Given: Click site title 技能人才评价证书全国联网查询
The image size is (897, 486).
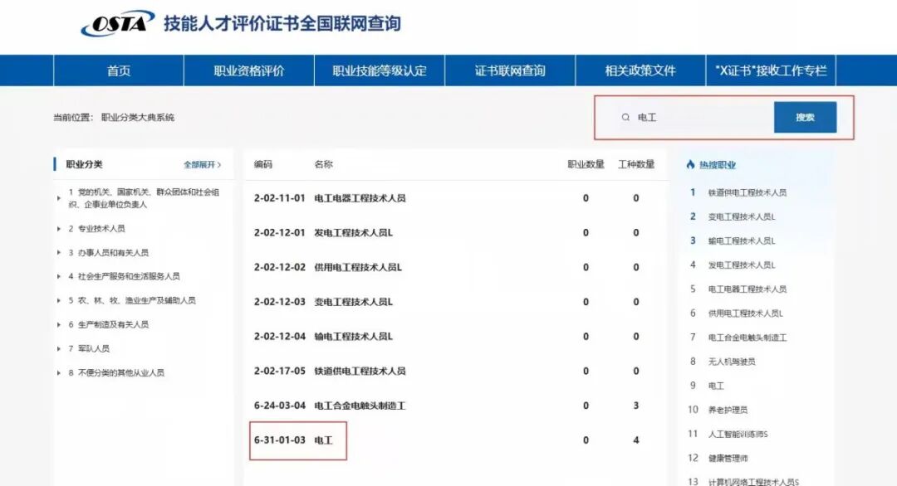Looking at the screenshot, I should click(282, 23).
